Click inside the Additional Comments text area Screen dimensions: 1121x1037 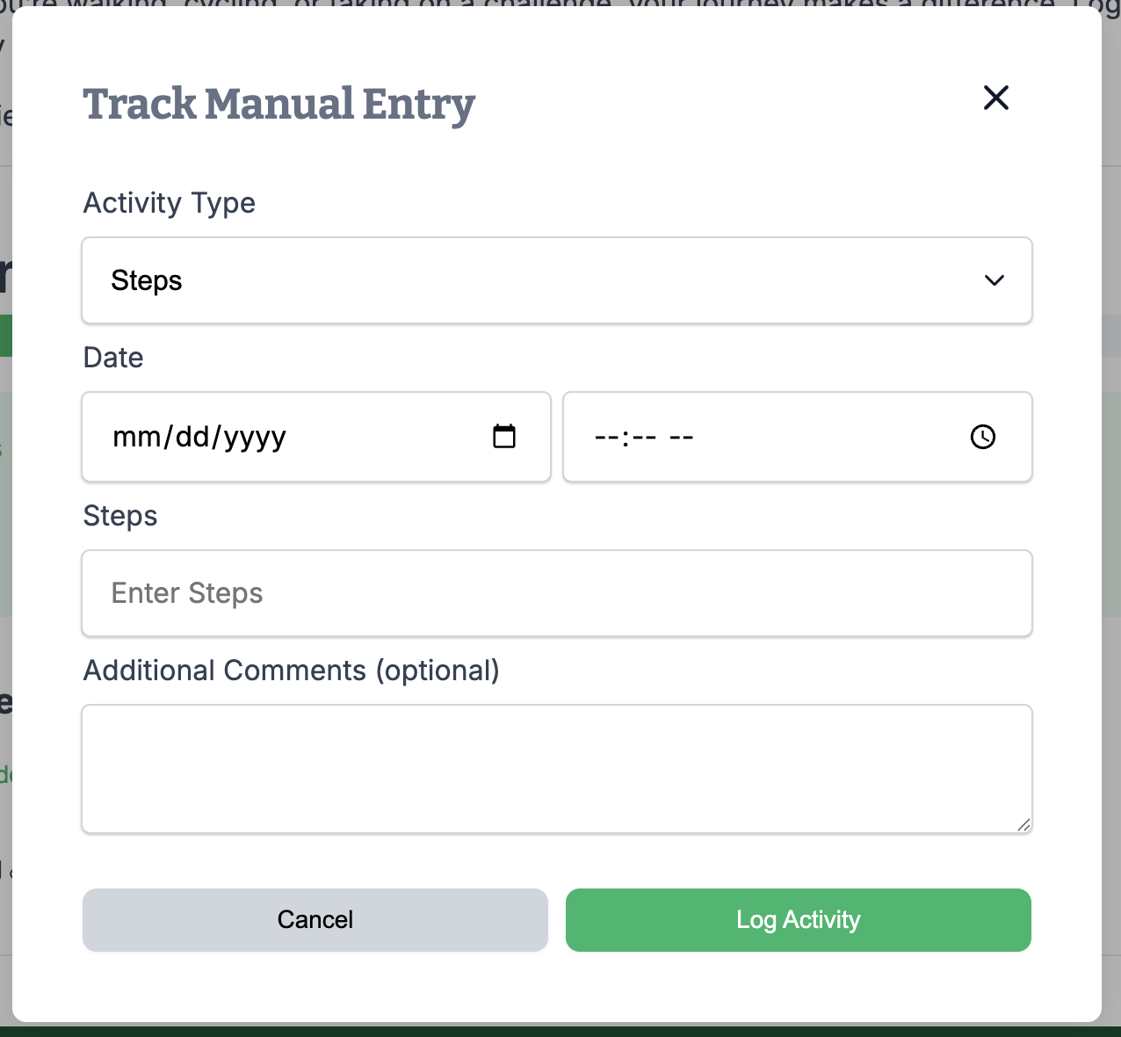tap(556, 768)
